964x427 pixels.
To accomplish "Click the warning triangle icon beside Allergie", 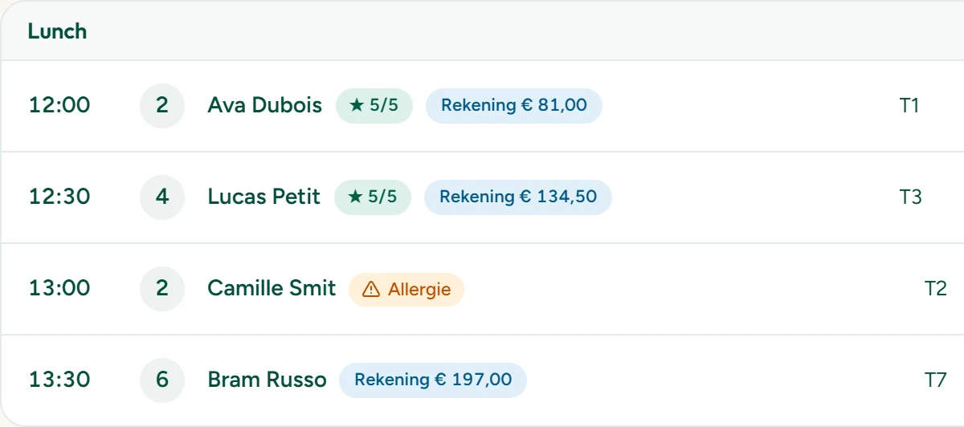I will click(x=371, y=289).
